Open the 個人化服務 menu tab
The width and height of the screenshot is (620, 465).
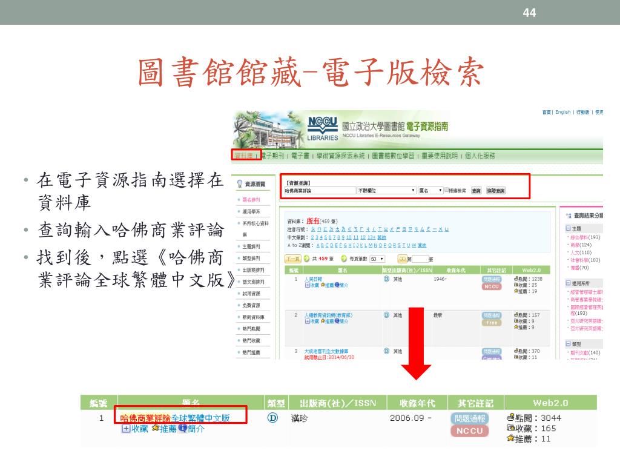point(480,156)
